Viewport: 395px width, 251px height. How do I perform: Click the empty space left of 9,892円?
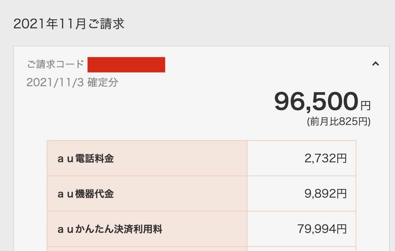[x=273, y=194]
